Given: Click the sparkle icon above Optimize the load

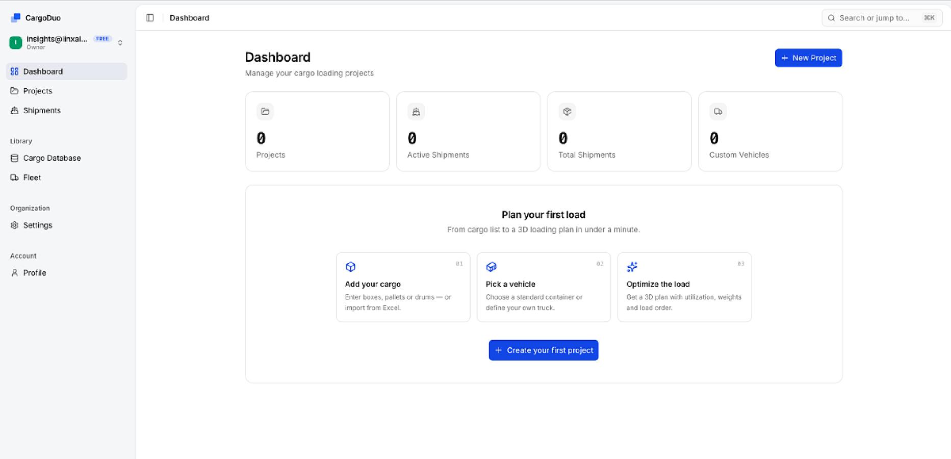Looking at the screenshot, I should (632, 267).
